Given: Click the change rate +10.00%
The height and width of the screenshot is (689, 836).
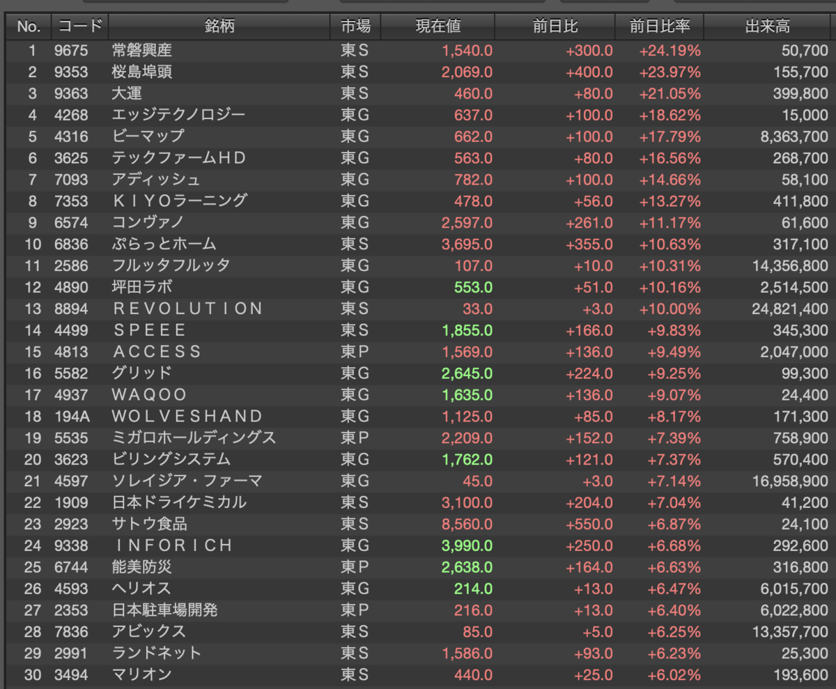Looking at the screenshot, I should click(x=669, y=309).
